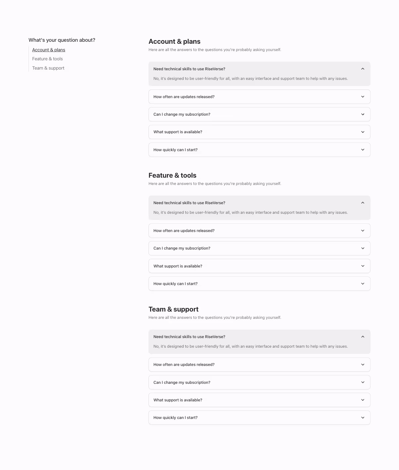Expand "Can I change my subscription?" under Account & plans
The width and height of the screenshot is (399, 470).
(x=259, y=114)
